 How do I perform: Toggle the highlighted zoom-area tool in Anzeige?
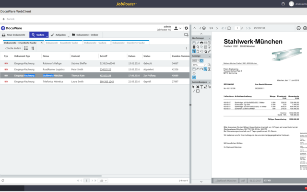click(205, 69)
